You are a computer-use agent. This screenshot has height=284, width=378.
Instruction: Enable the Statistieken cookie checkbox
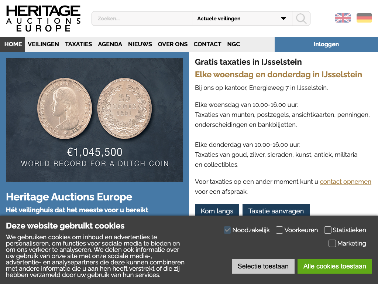tap(328, 230)
